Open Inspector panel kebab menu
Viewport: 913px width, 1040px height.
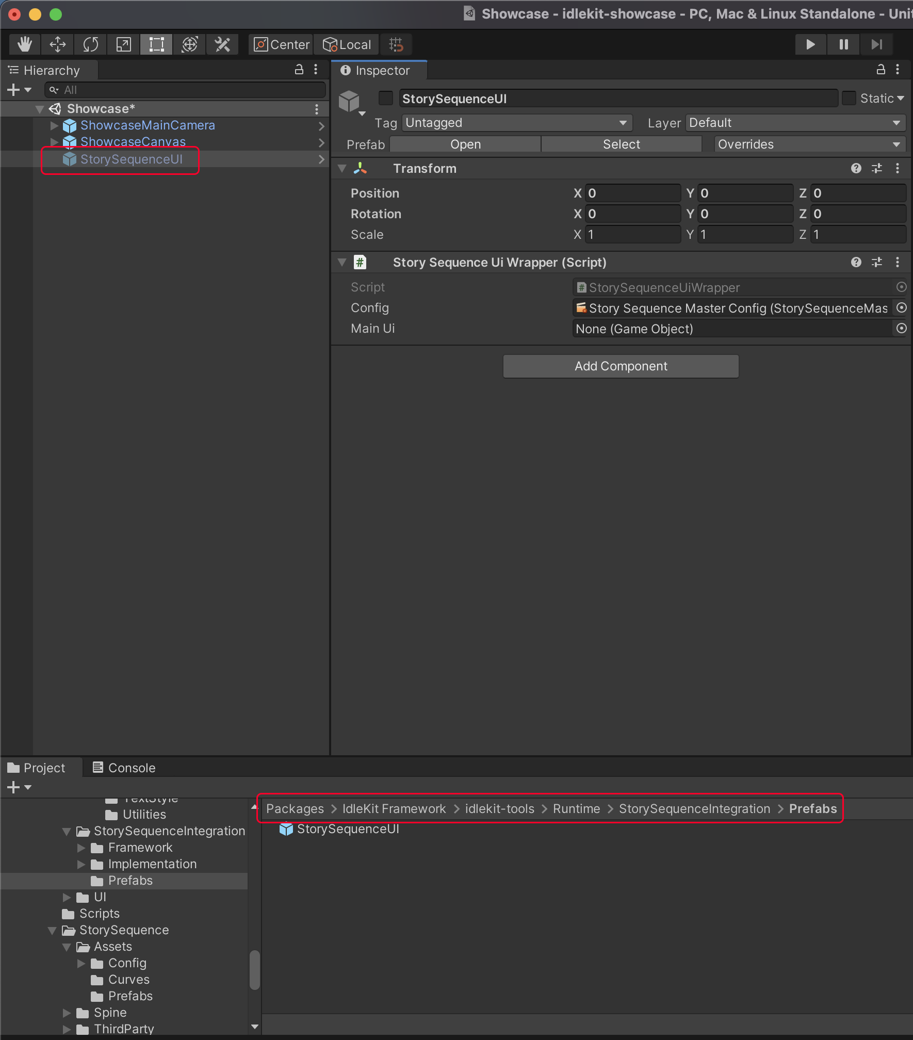tap(898, 70)
